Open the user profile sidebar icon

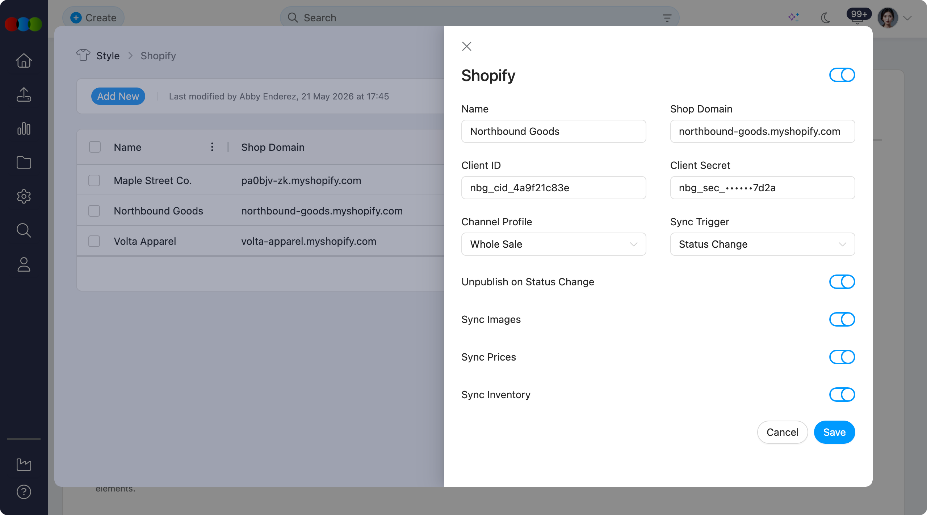pos(24,264)
